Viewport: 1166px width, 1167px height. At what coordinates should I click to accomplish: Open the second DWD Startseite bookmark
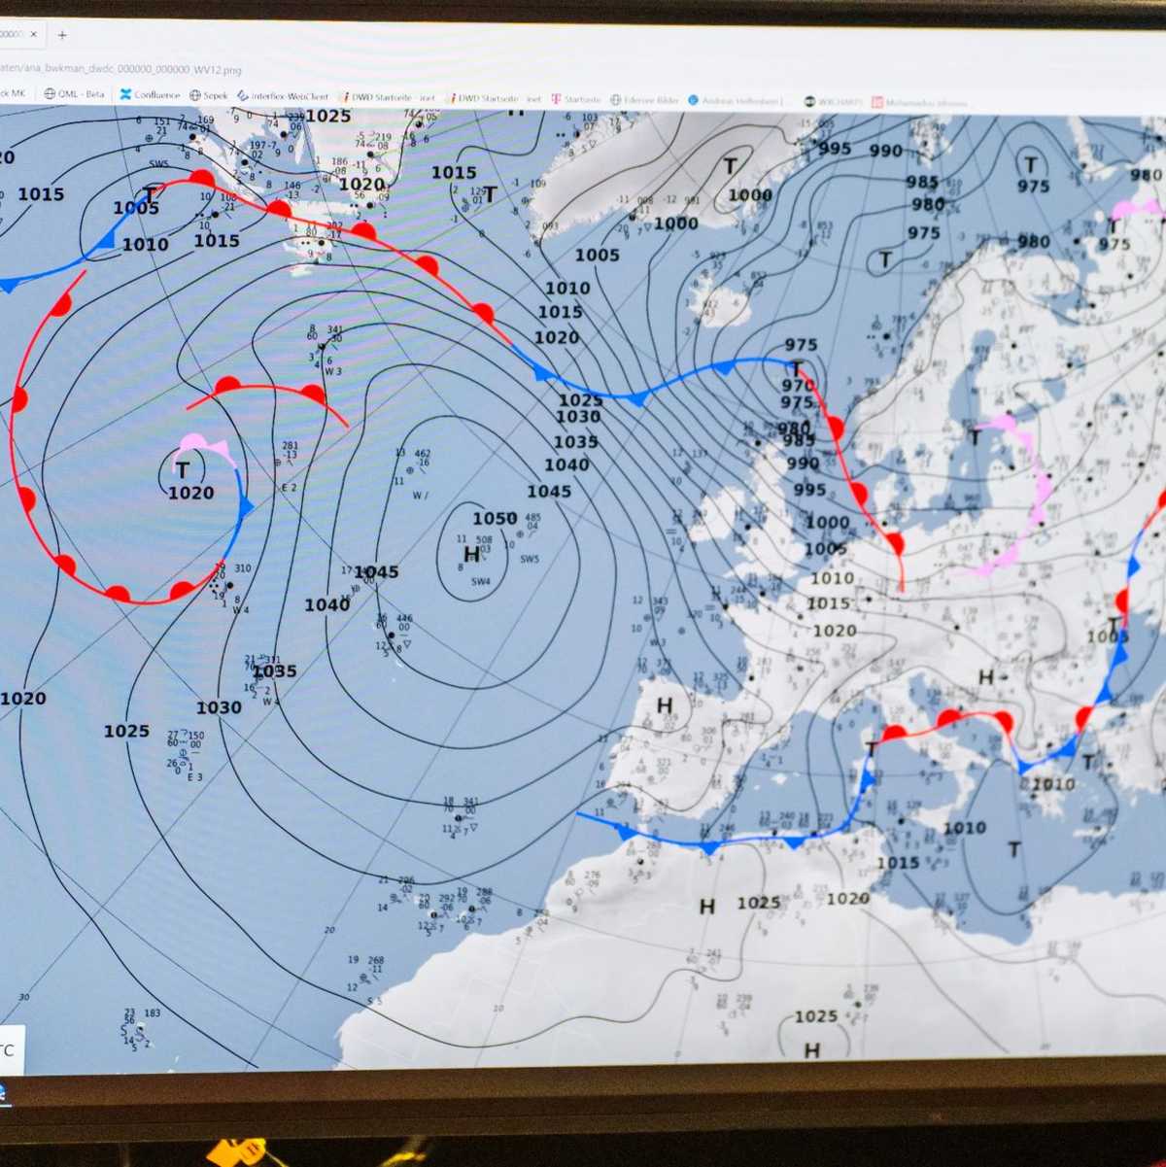click(493, 98)
